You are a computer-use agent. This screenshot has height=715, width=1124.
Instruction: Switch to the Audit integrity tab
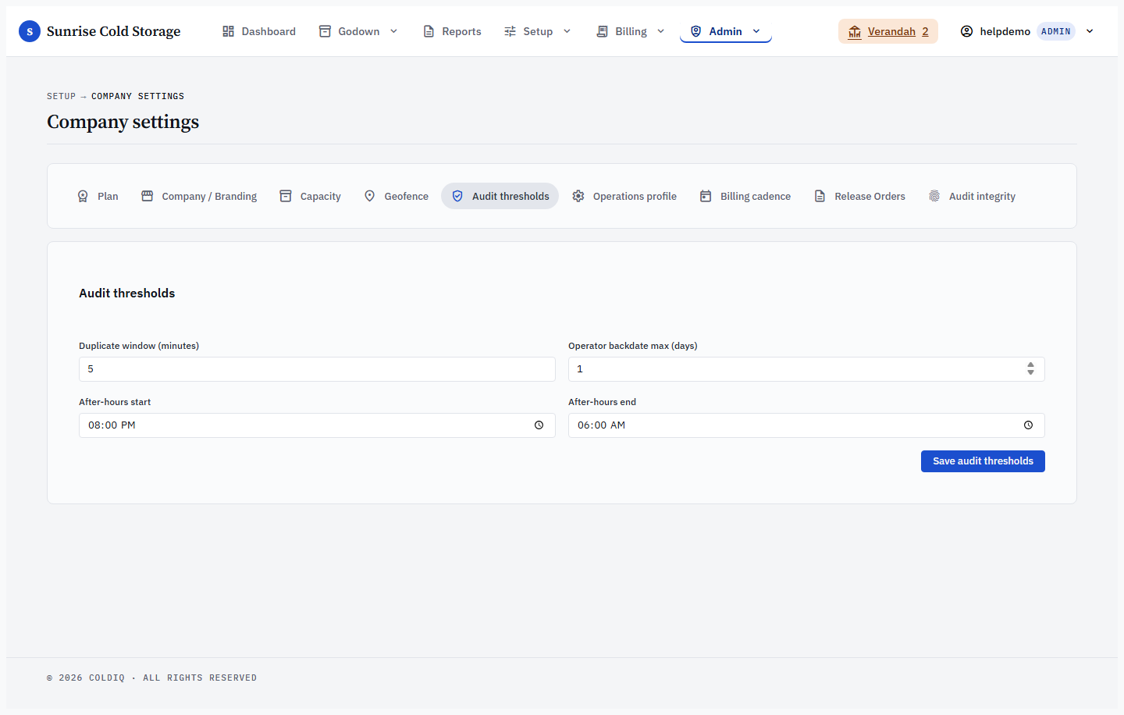[x=972, y=196]
